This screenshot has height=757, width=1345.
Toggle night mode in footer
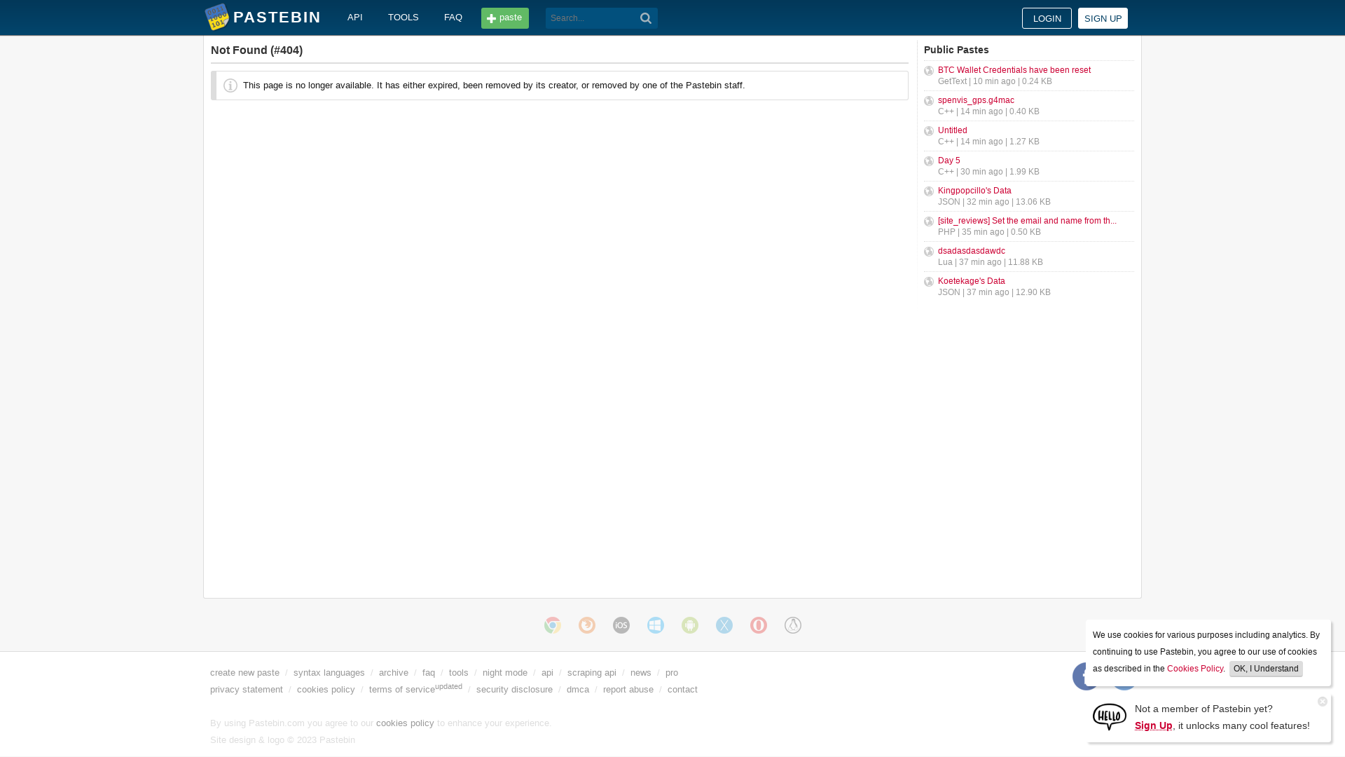click(x=505, y=673)
